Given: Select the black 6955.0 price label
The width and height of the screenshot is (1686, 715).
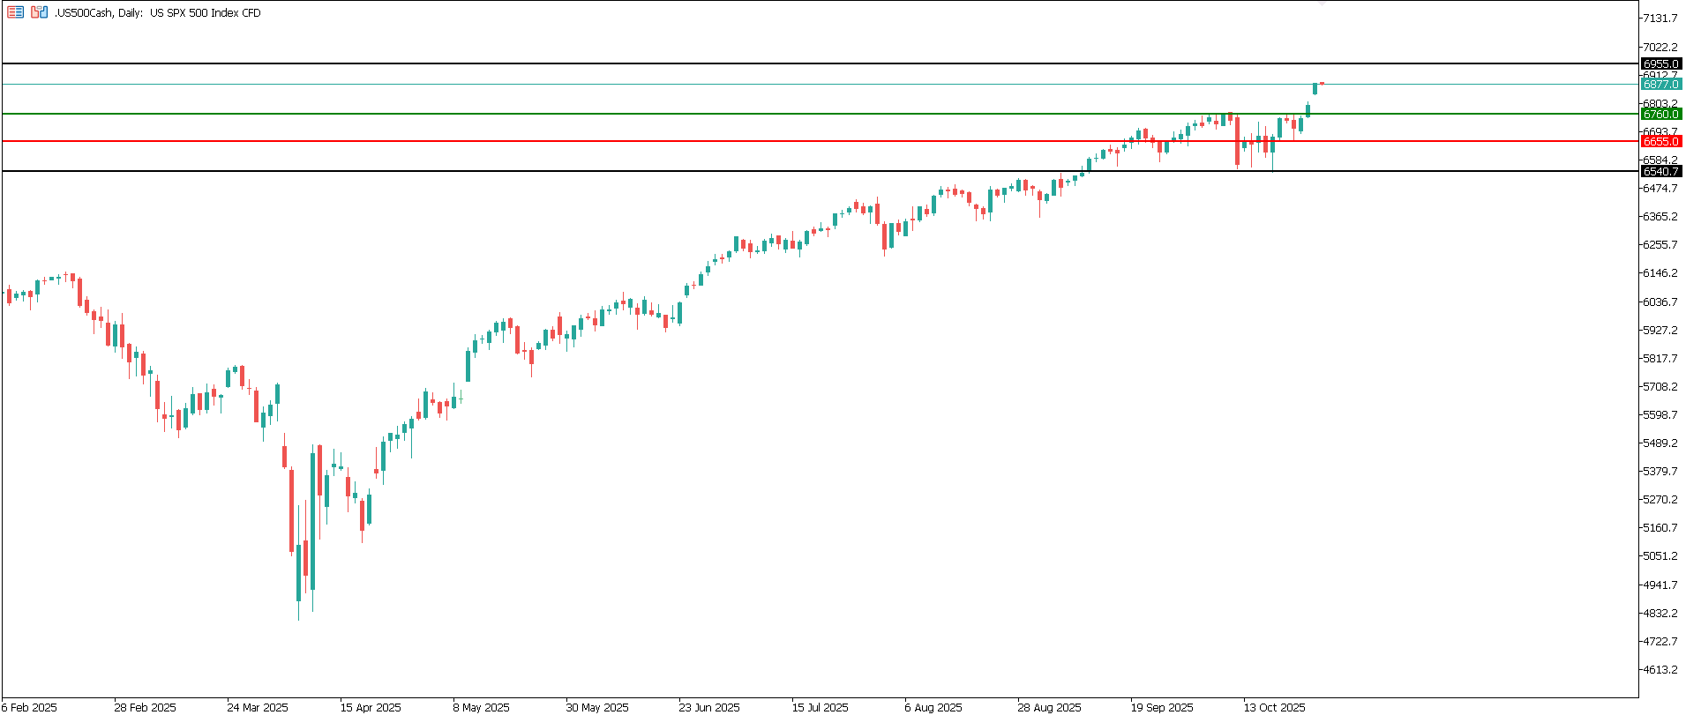Looking at the screenshot, I should pyautogui.click(x=1660, y=64).
